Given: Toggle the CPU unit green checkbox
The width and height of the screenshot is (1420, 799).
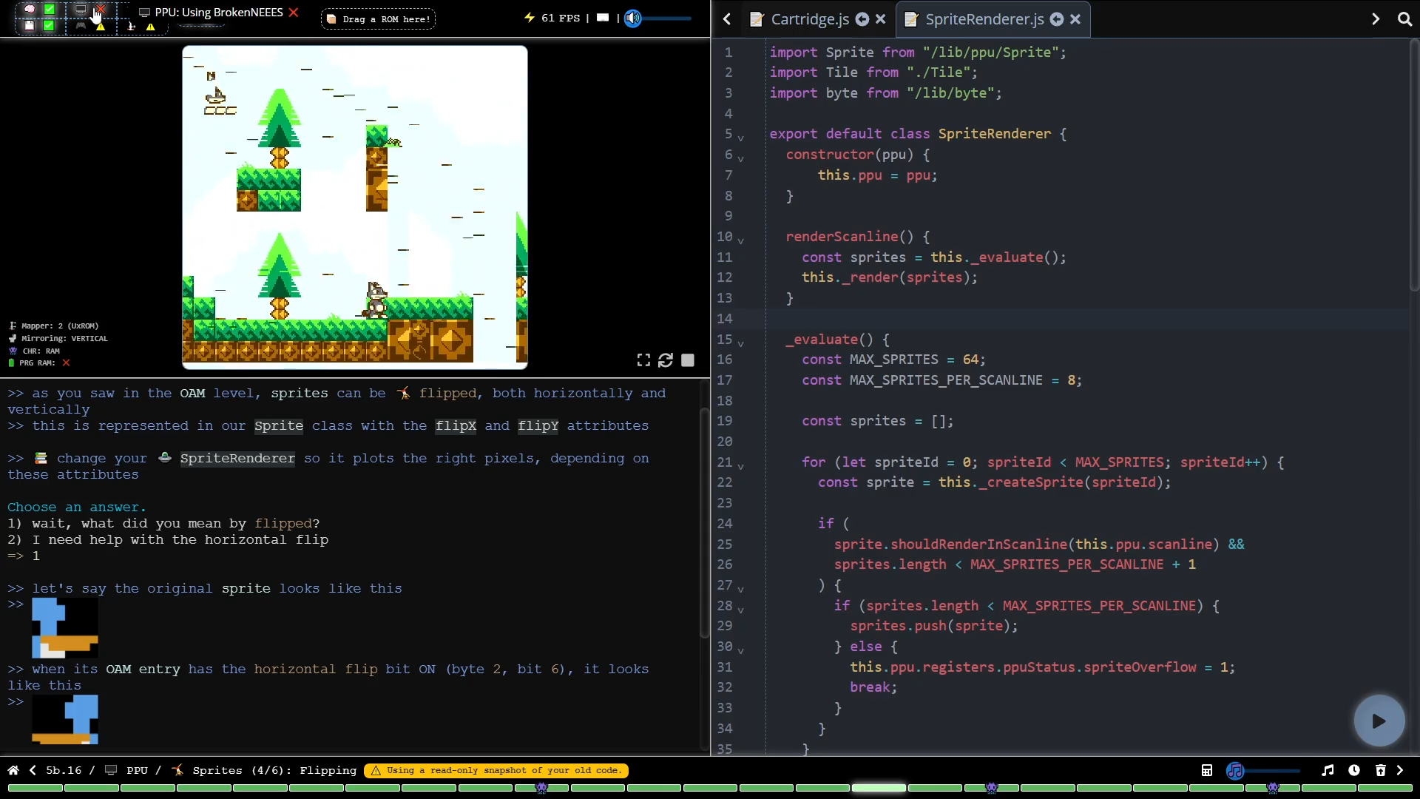Looking at the screenshot, I should coord(49,10).
